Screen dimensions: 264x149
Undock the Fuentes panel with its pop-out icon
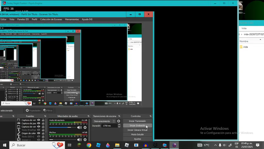click(45, 116)
